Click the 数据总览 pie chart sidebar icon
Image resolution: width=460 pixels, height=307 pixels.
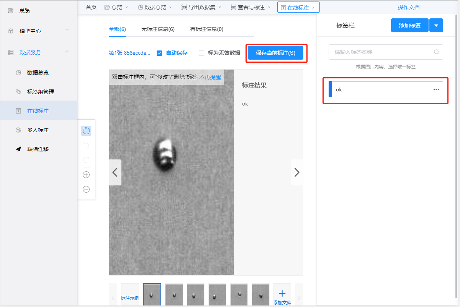tap(18, 73)
